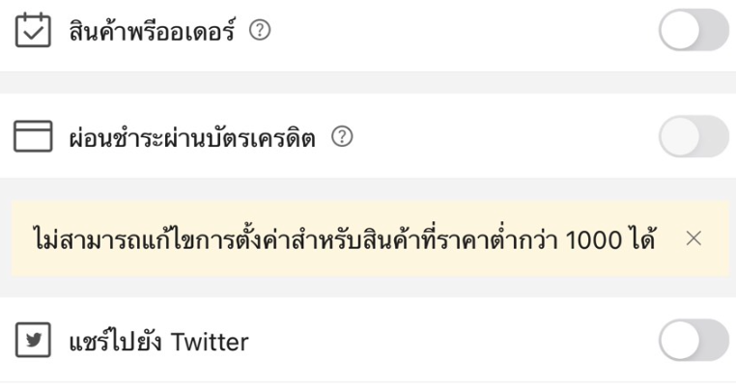Click ได้ at the end of warning text
Viewport: 736px width, 390px height.
[x=642, y=239]
